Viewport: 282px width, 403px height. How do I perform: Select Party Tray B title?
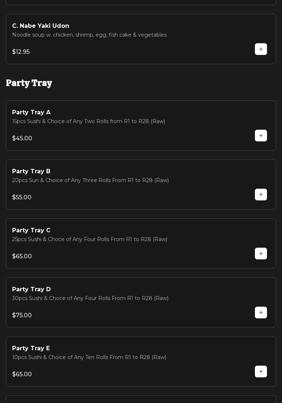[31, 171]
